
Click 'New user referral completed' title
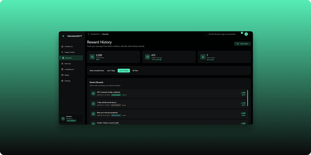coord(107,113)
